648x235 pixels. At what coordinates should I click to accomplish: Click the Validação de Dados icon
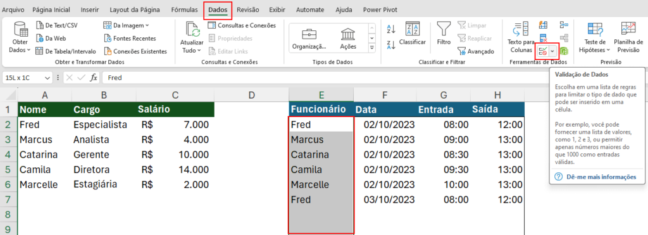point(542,51)
